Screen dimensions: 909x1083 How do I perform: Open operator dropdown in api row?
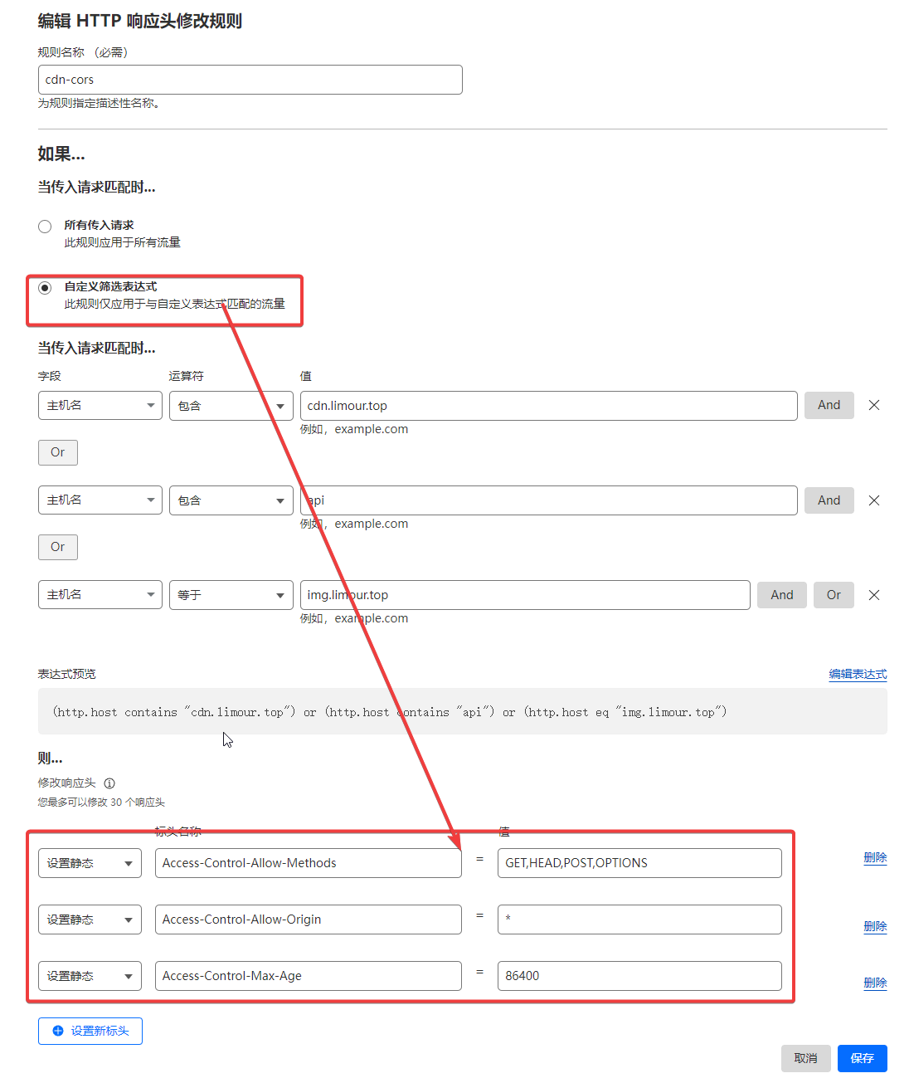231,500
